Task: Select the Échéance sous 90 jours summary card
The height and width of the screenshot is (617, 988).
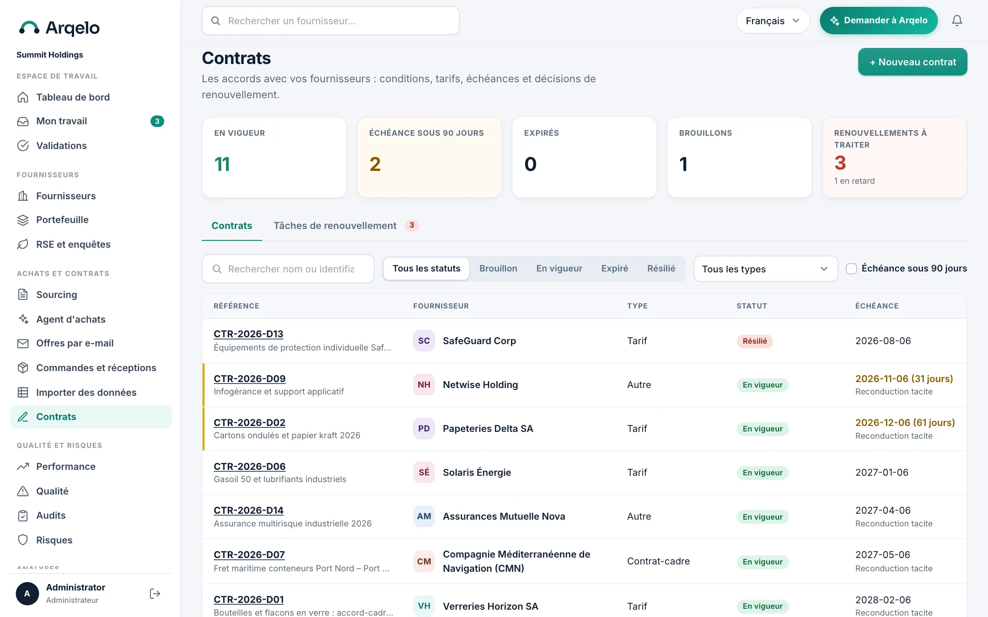Action: pyautogui.click(x=429, y=158)
